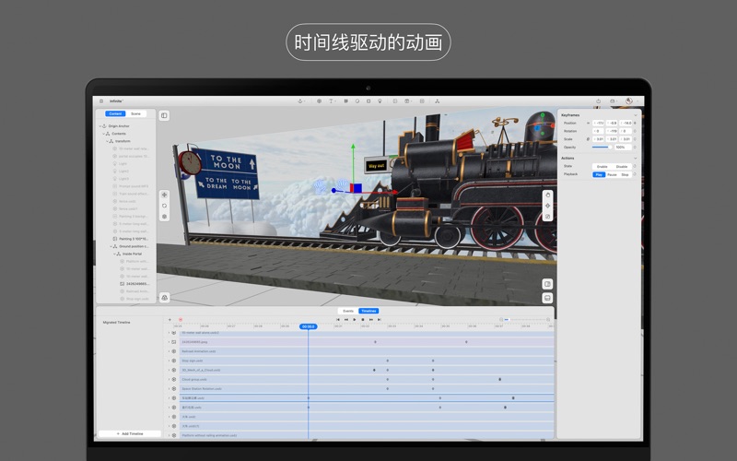Image resolution: width=737 pixels, height=461 pixels.
Task: Collapse the Keyframes section
Action: coord(635,114)
